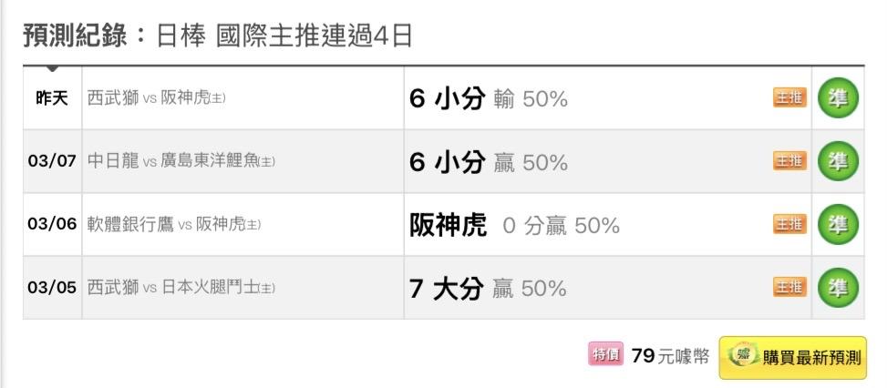The width and height of the screenshot is (887, 388).
Task: Open the 西武獅 vs 阪神虎 matchup
Action: (156, 98)
